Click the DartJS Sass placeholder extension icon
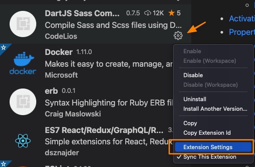Screen dimensions: 255x167 pyautogui.click(x=23, y=24)
